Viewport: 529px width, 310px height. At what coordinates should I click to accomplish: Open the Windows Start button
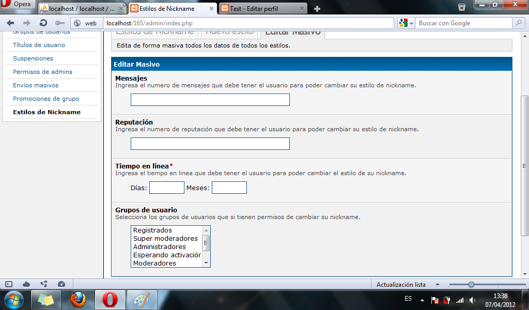point(14,300)
